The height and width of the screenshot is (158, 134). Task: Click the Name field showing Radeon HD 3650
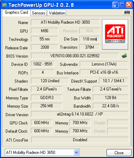pyautogui.click(x=65, y=22)
